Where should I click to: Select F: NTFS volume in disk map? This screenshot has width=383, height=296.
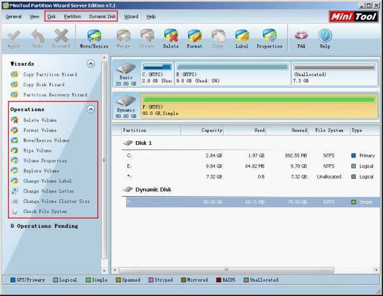259,106
